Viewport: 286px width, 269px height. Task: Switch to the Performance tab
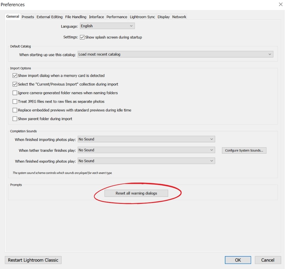point(117,17)
